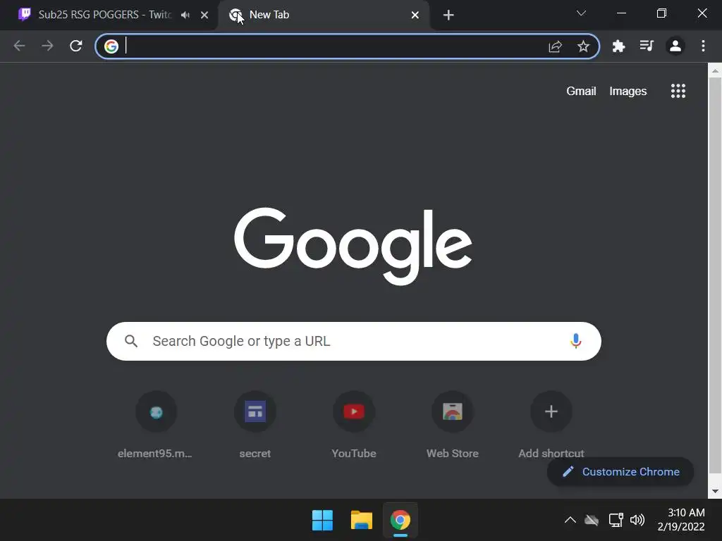722x541 pixels.
Task: Bookmark this tab with the star icon
Action: click(x=583, y=46)
